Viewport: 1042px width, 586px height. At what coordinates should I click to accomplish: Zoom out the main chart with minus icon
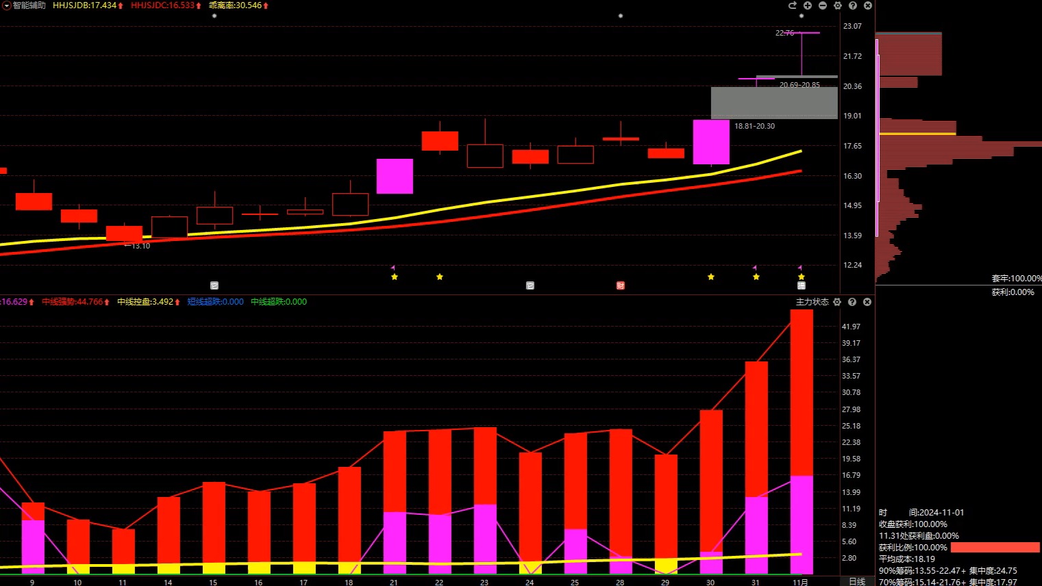tap(823, 5)
